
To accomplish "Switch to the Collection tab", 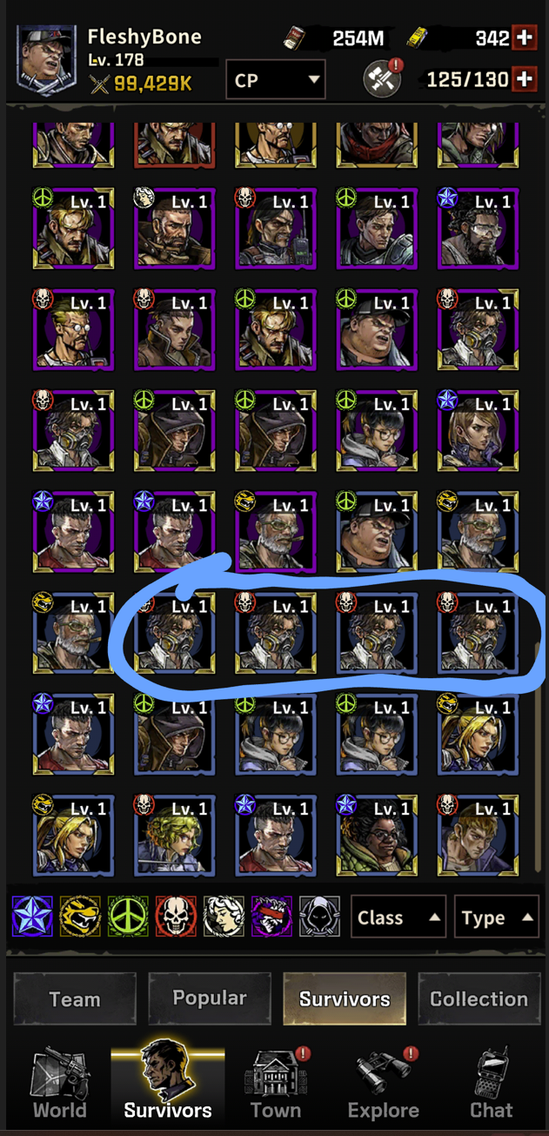I will click(479, 998).
